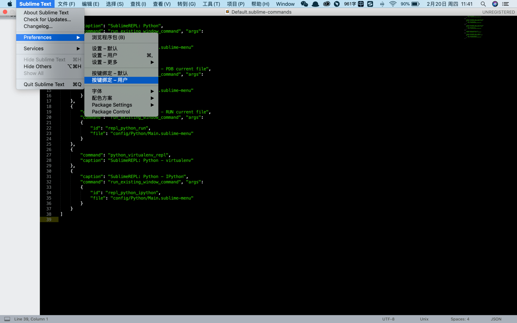Click the UNREGISTERED label
This screenshot has height=323, width=517.
(x=499, y=12)
